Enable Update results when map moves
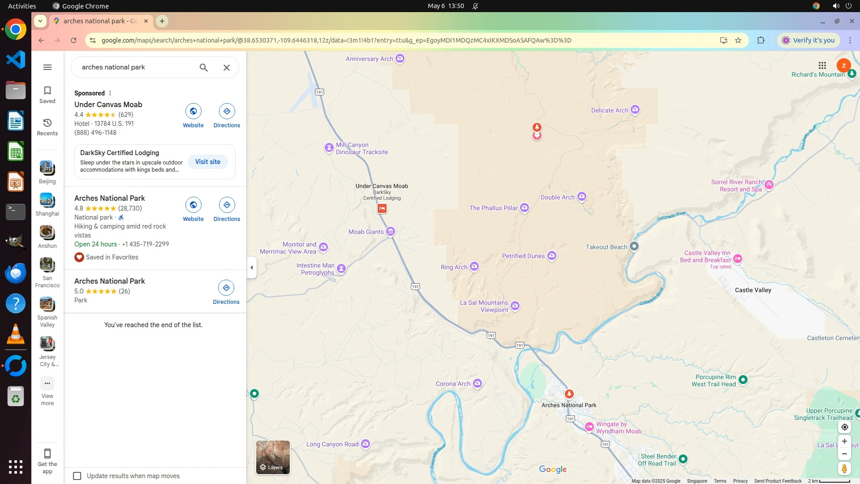 click(x=77, y=476)
